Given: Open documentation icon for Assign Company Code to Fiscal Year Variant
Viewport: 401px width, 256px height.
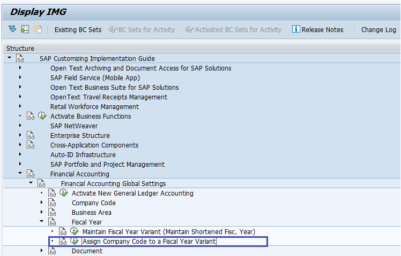Looking at the screenshot, I should point(63,241).
